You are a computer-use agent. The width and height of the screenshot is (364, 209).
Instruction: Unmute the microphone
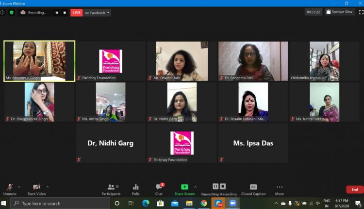point(8,188)
